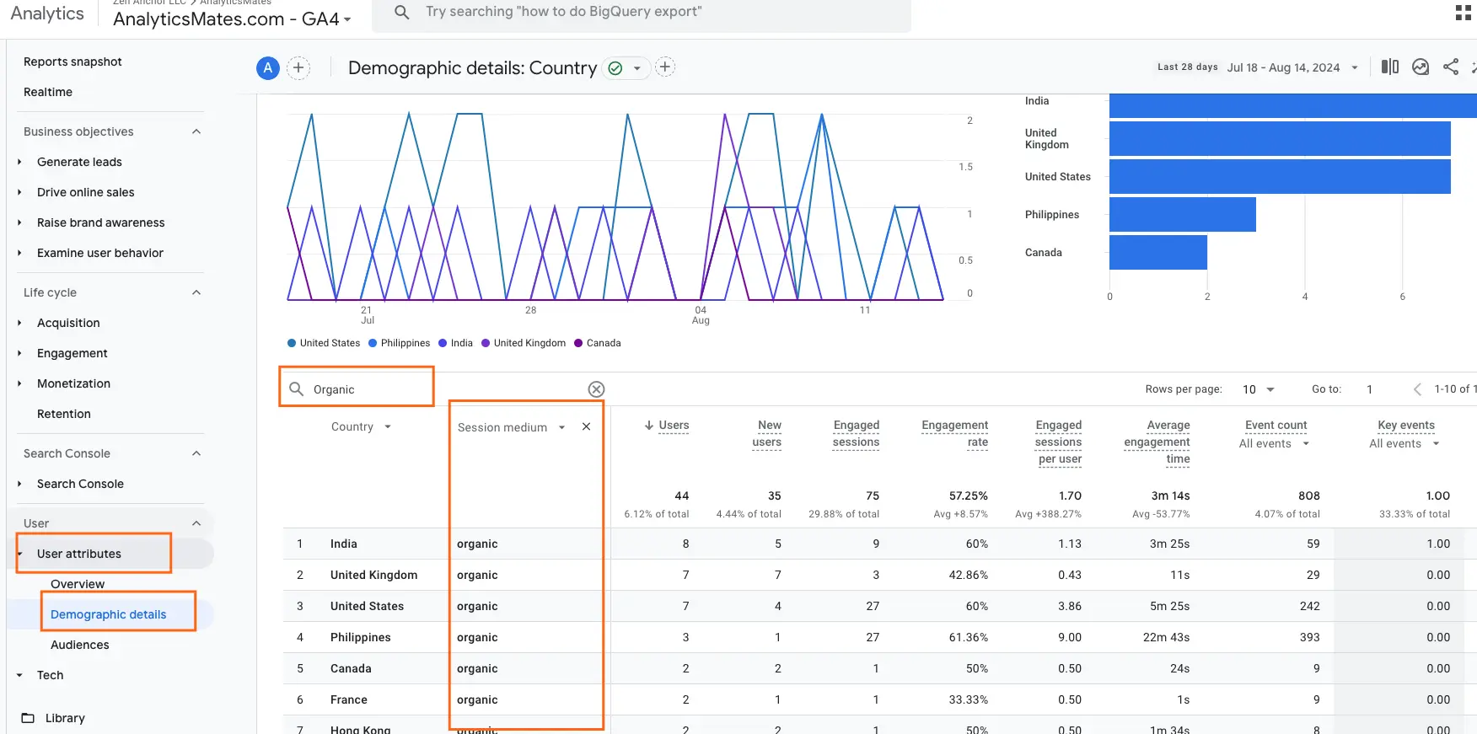Click the blue 'A' all users segment badge
The height and width of the screenshot is (734, 1477).
click(268, 68)
